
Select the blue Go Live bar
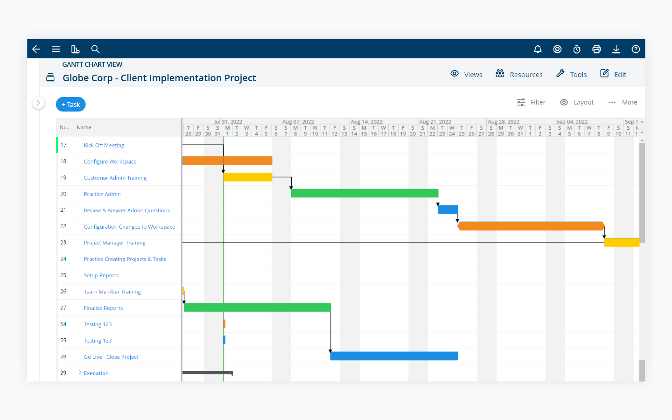(394, 356)
